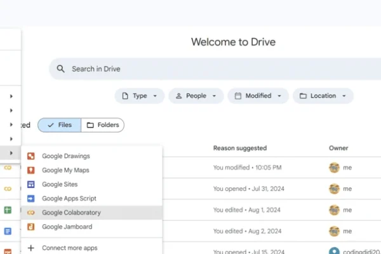Select Connect more apps menu entry
This screenshot has width=381, height=254.
pyautogui.click(x=70, y=248)
